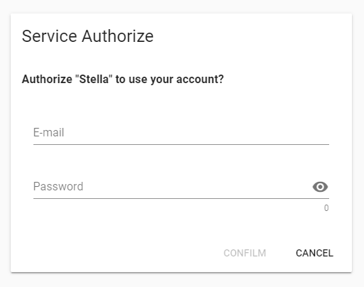
Task: Click the empty area right of the E-mail label
Action: 197,133
